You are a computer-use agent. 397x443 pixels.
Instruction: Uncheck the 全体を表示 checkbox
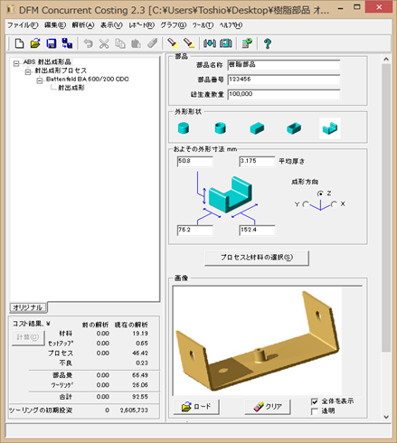(315, 401)
